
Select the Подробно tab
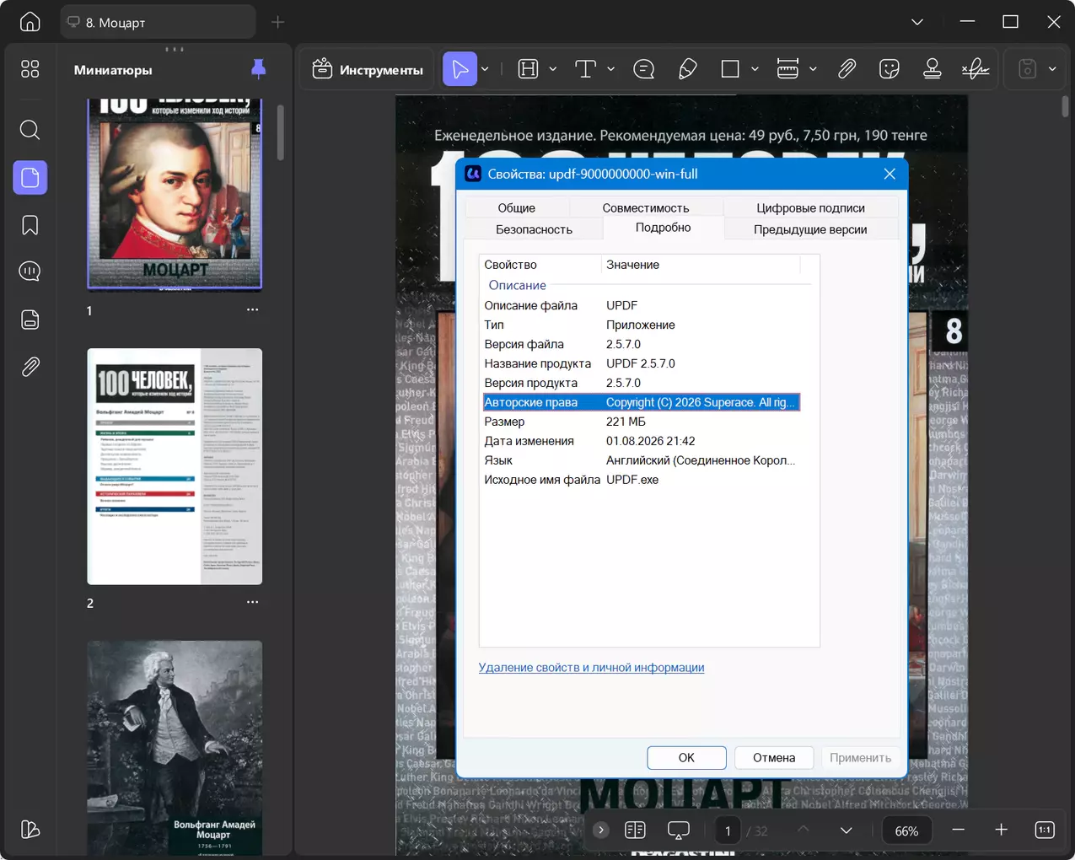[x=664, y=228]
